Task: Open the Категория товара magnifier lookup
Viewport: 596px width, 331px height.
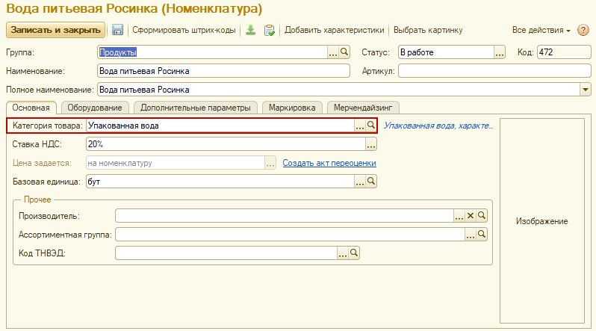Action: pos(371,126)
